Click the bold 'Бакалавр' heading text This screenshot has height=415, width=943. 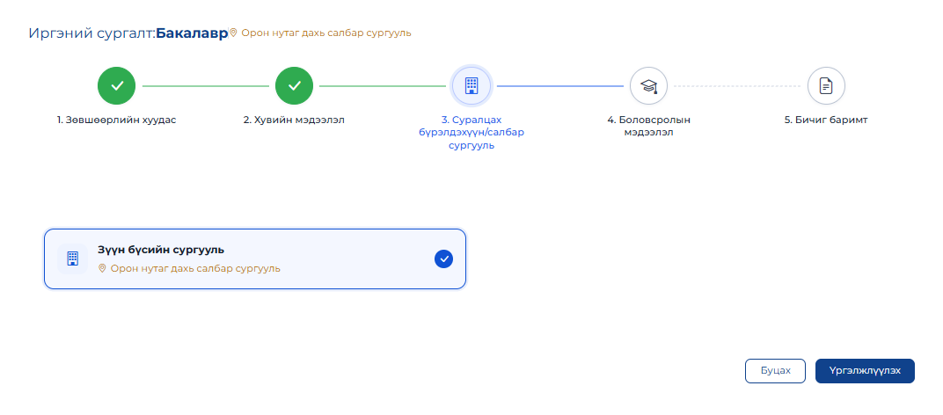(x=192, y=33)
